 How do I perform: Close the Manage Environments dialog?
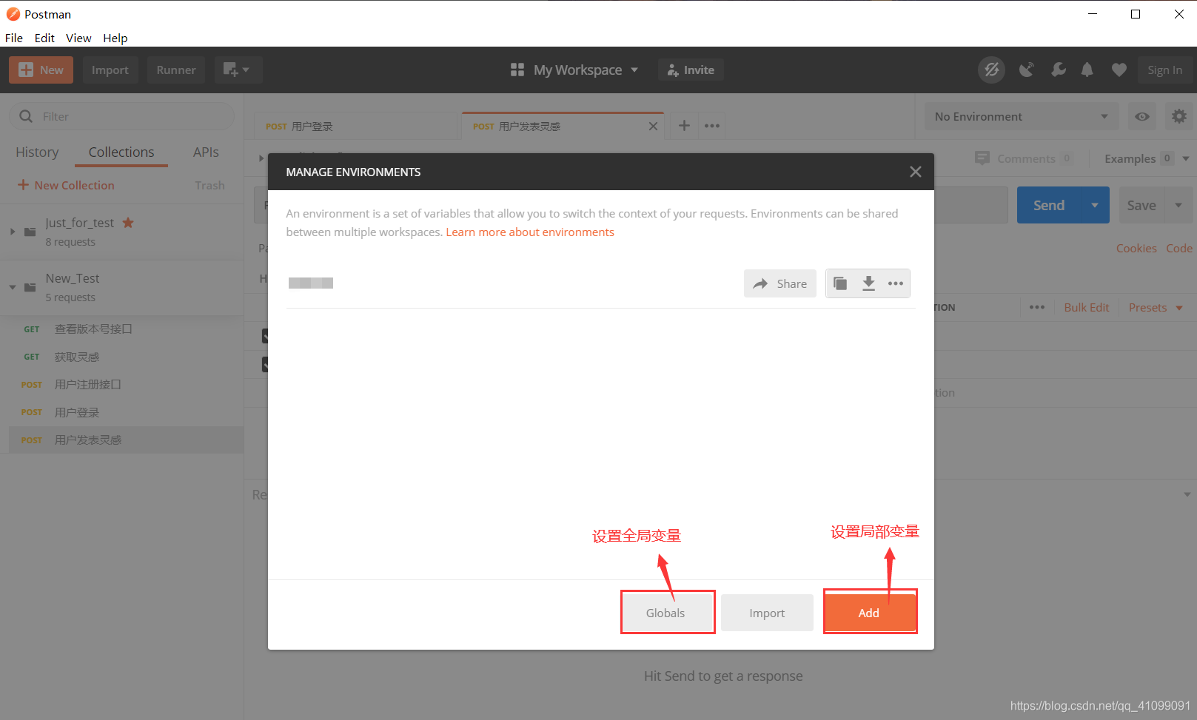pyautogui.click(x=916, y=172)
